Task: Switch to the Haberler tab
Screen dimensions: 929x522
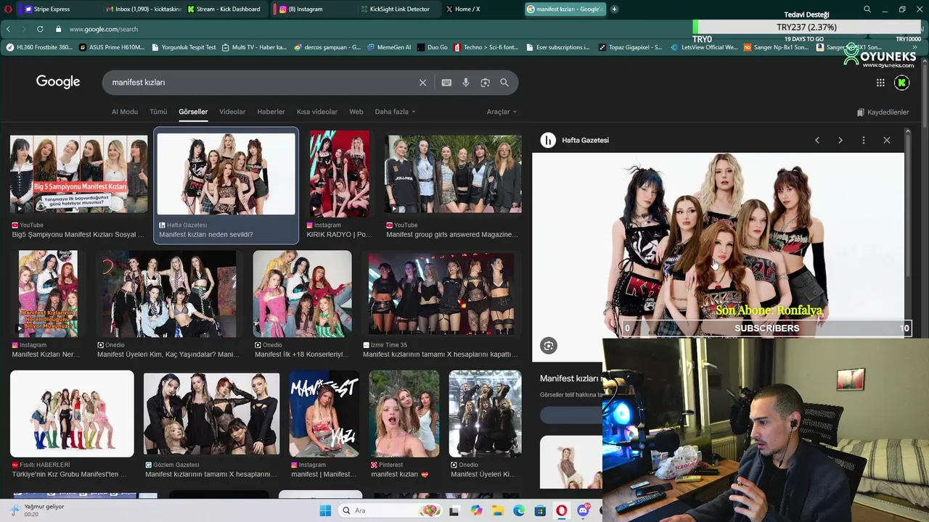Action: point(271,112)
